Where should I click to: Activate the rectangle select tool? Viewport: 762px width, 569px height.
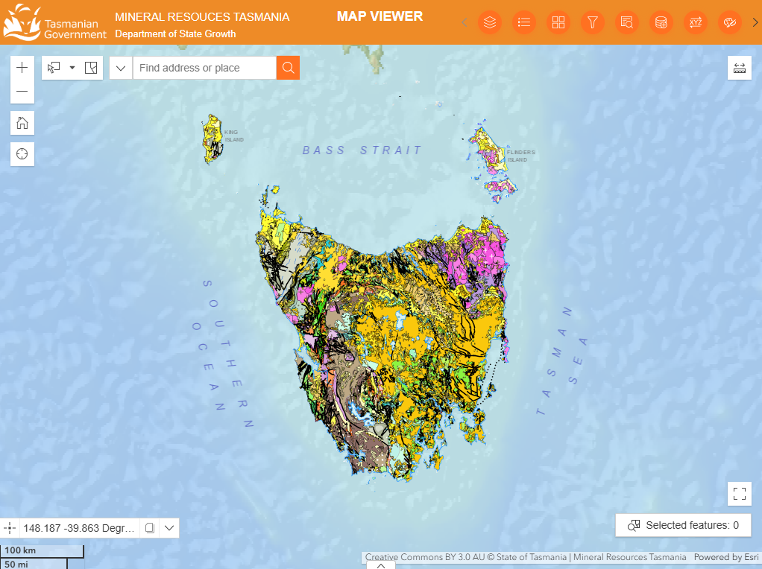(x=54, y=68)
